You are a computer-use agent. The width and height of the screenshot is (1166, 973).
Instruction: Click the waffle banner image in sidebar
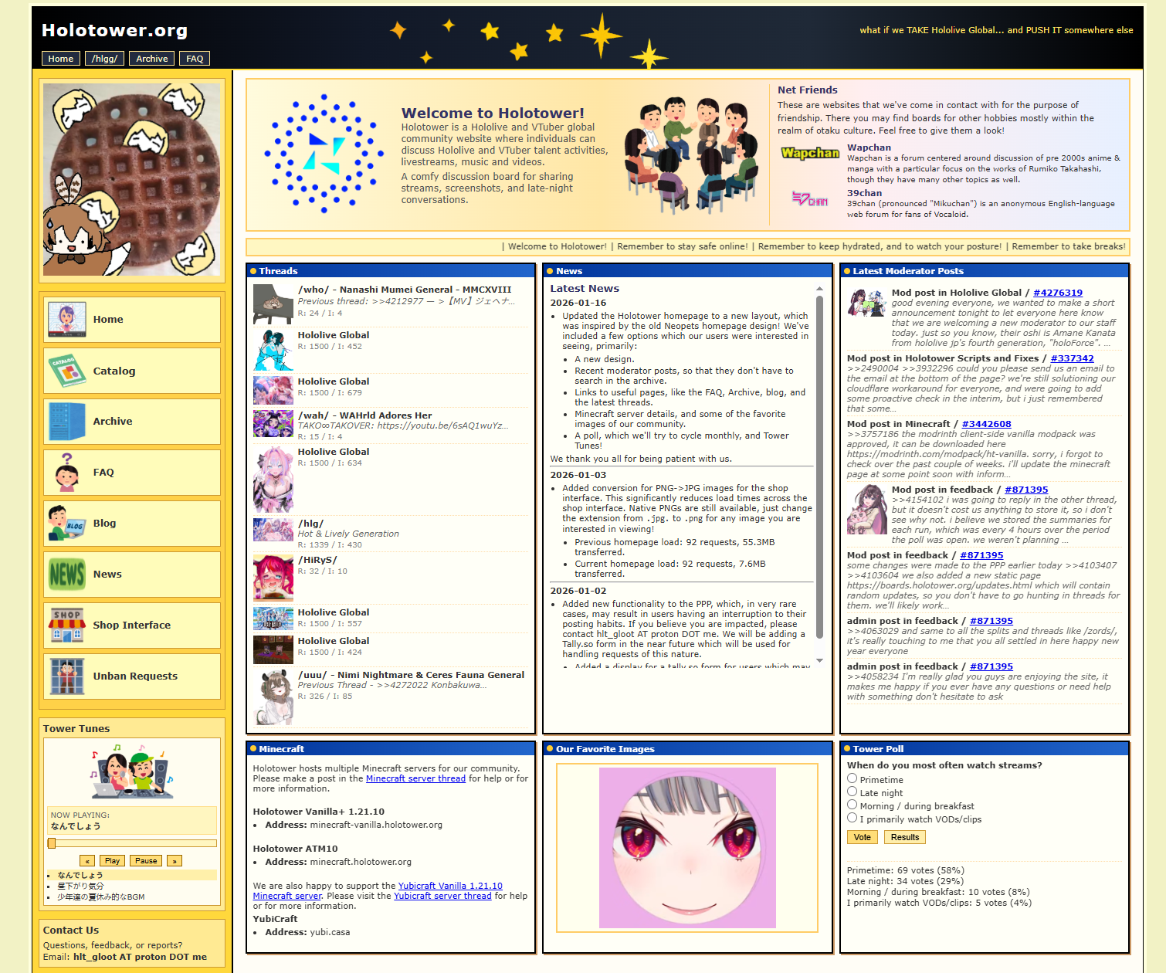tap(132, 179)
